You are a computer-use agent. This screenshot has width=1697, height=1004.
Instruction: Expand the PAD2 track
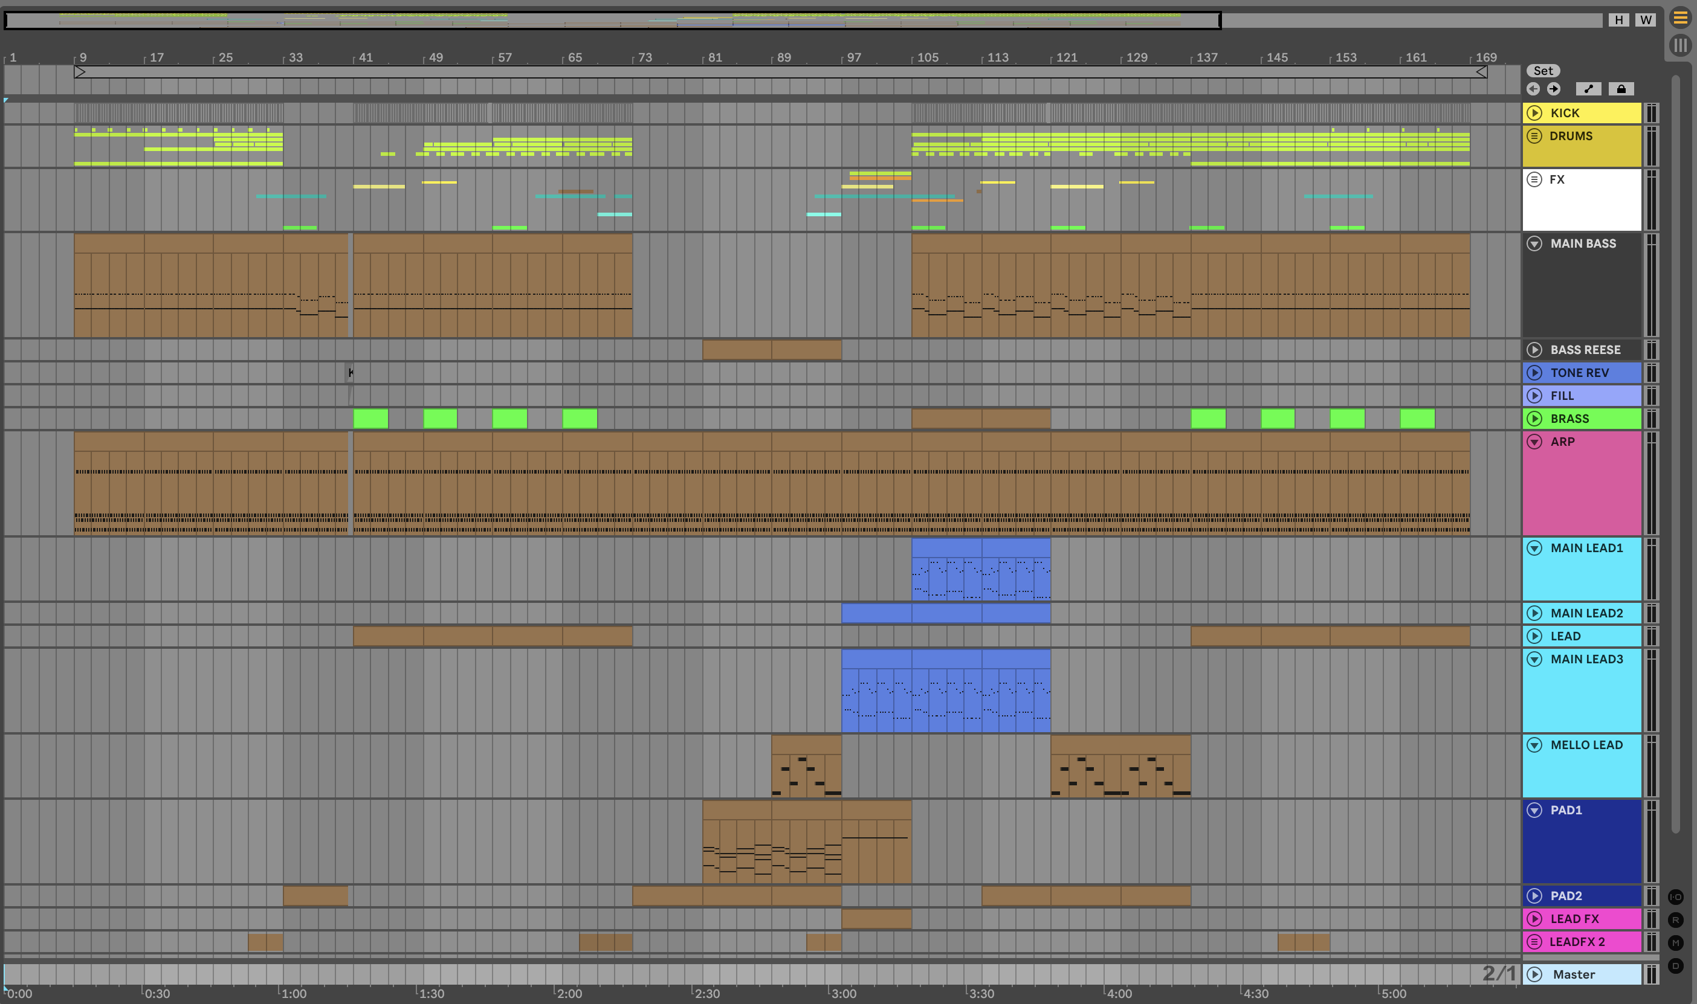[x=1534, y=896]
